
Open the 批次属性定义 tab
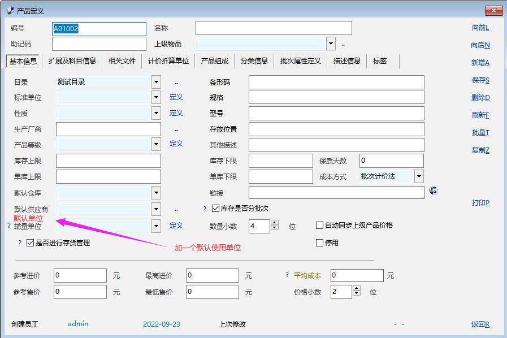point(300,61)
